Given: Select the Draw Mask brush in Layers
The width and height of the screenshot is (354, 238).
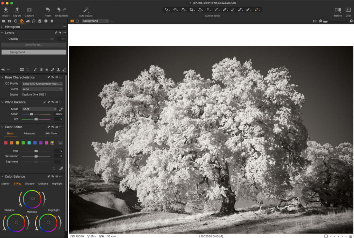Looking at the screenshot, I should pos(35,70).
